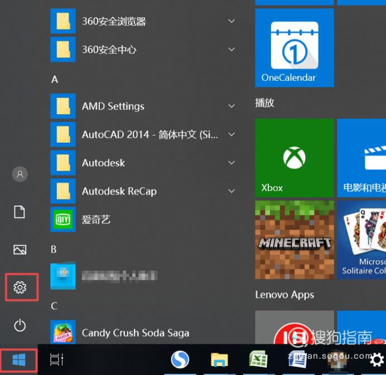386x375 pixels.
Task: Select the AMD Settings label
Action: (113, 106)
